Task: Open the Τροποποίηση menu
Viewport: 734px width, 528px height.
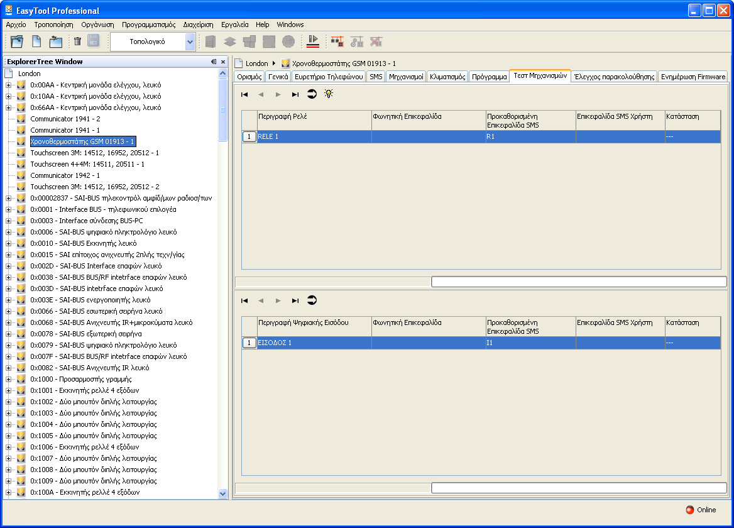Action: coord(53,25)
